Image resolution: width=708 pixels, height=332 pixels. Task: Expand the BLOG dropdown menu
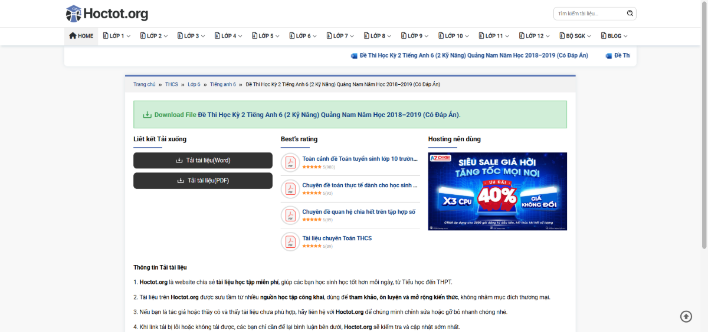click(x=625, y=36)
